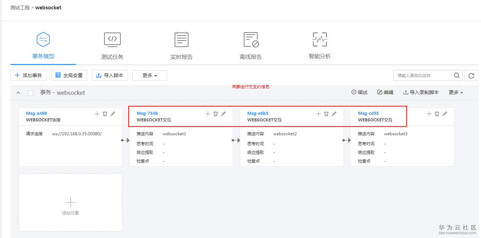Click the plus icon on Msg-cd55
This screenshot has height=238, width=481.
pos(429,113)
